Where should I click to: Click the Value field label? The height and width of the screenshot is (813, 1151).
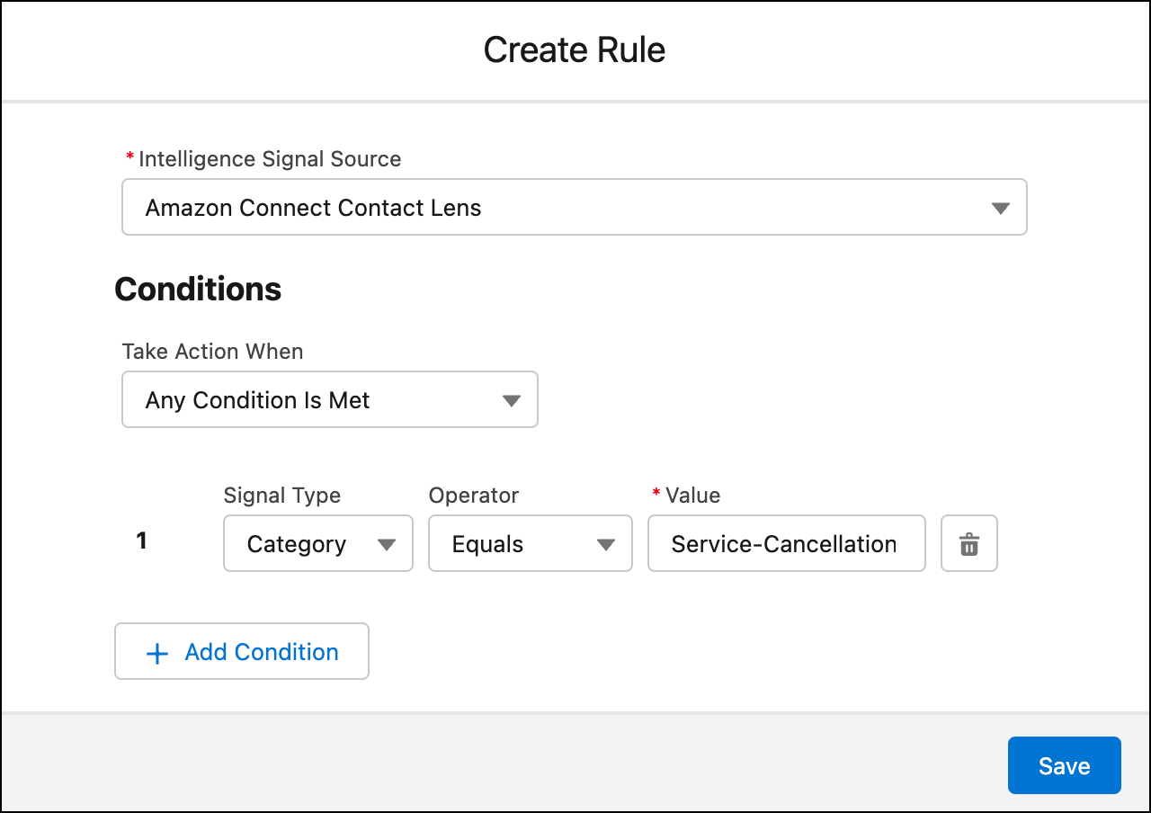point(692,496)
